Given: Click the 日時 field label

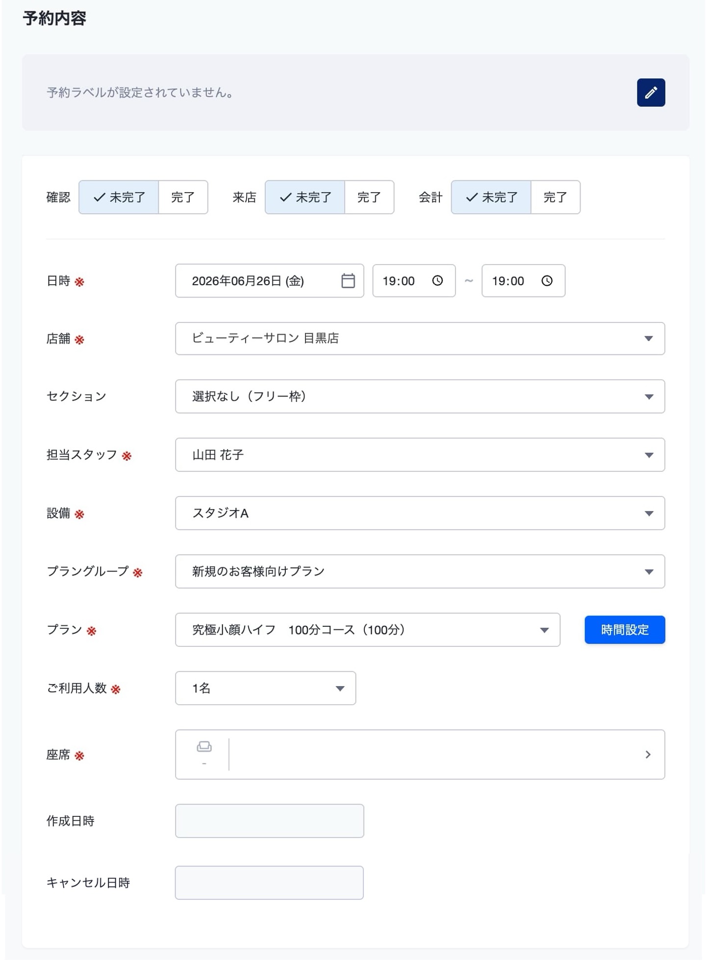Looking at the screenshot, I should pos(58,281).
